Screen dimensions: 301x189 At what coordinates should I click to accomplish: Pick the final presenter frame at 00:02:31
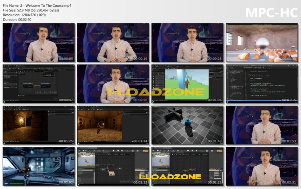262,166
